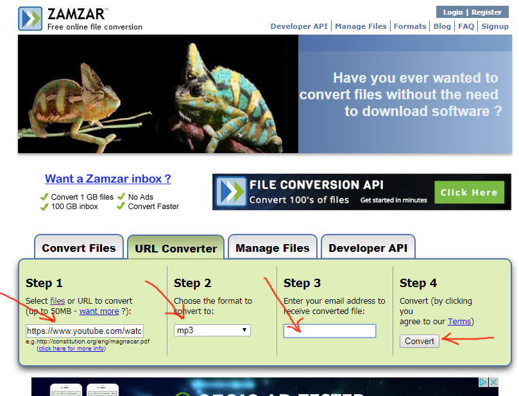Click the green Click Here banner button

[470, 192]
